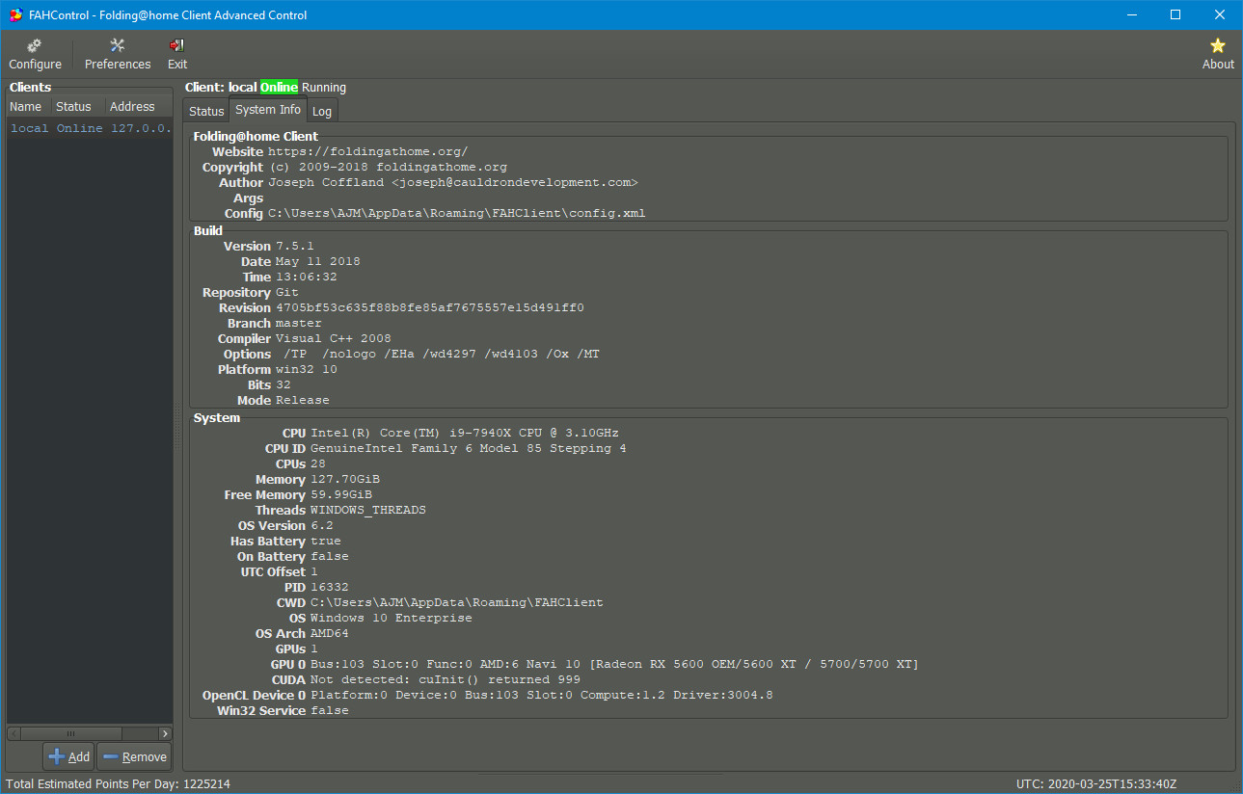Click the Free Memory 59.99GiB value

[340, 494]
